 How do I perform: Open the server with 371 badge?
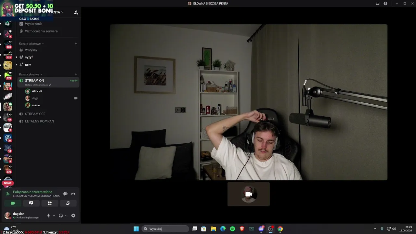click(8, 76)
